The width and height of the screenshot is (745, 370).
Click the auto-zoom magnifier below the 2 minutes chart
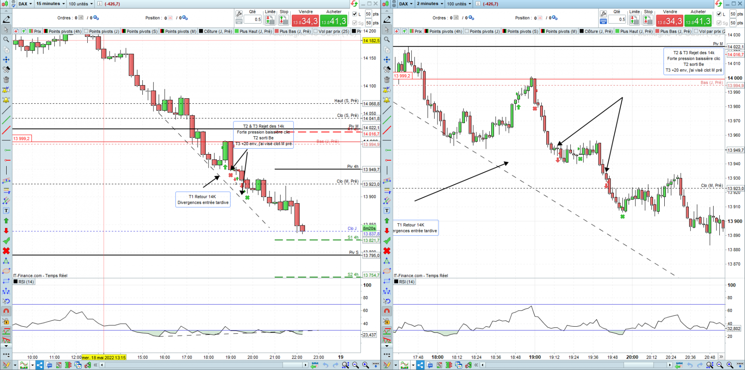tap(710, 365)
